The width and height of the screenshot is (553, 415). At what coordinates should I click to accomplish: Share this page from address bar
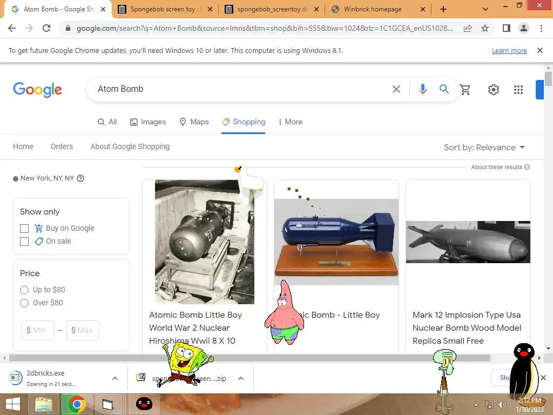point(468,28)
